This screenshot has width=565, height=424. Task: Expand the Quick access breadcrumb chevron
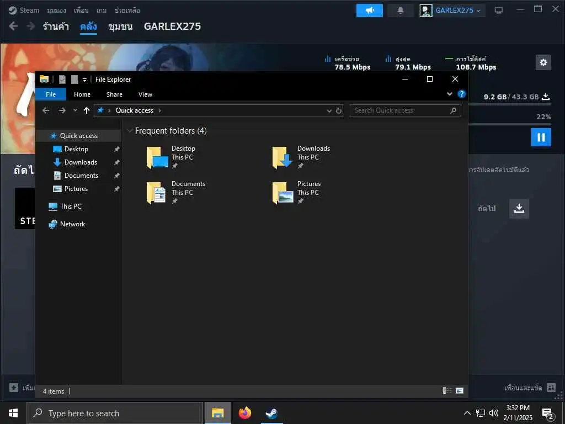pos(159,110)
